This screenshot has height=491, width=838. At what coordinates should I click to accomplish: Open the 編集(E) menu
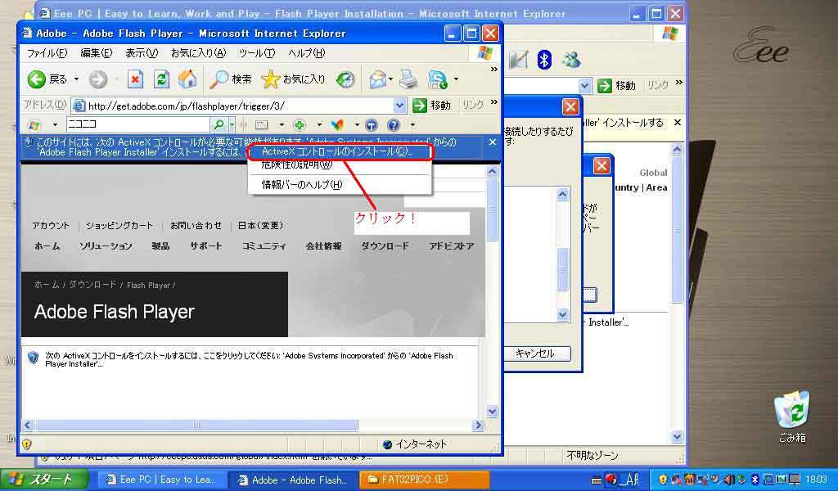click(97, 53)
